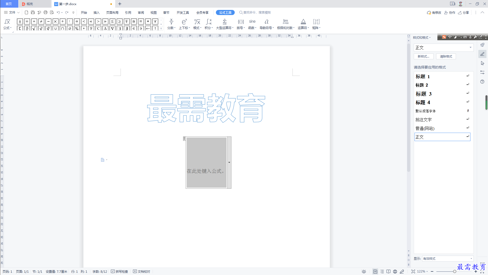The width and height of the screenshot is (488, 275).
Task: Open the current style 正文 combo box
Action: pyautogui.click(x=443, y=48)
